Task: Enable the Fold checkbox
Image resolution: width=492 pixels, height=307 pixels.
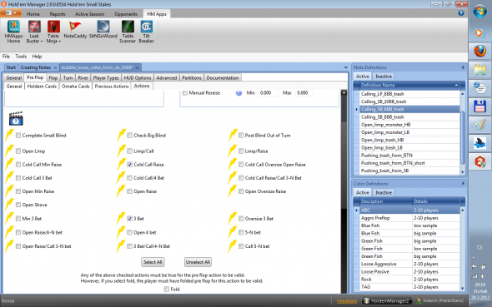Action: pos(167,290)
